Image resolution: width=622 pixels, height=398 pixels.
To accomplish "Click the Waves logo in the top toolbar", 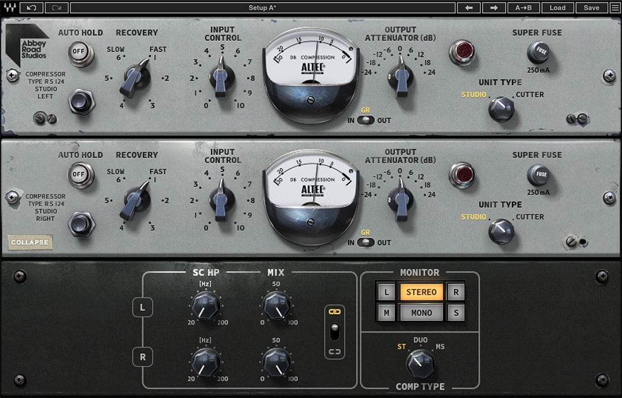I will 10,7.
